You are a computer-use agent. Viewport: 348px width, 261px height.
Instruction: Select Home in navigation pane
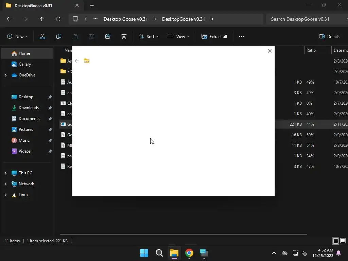coord(27,53)
